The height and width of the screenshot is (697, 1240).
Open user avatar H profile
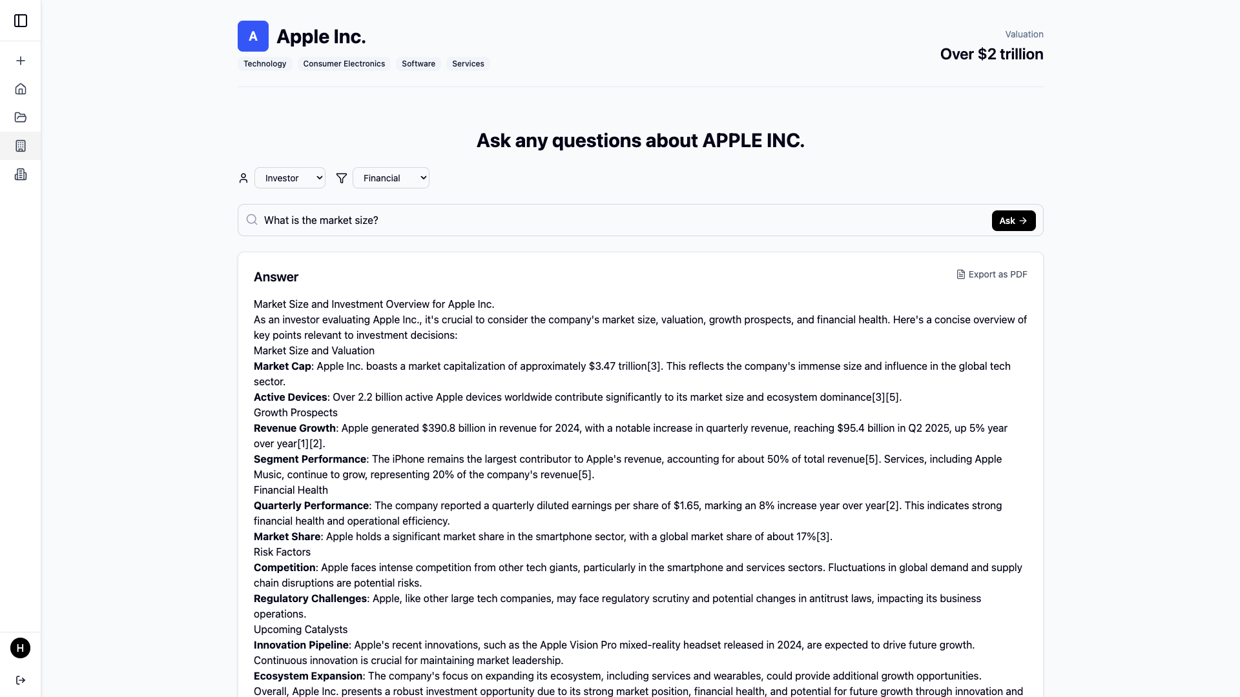21,648
